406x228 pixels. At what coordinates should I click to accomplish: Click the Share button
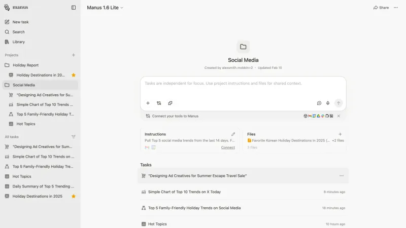click(x=381, y=8)
